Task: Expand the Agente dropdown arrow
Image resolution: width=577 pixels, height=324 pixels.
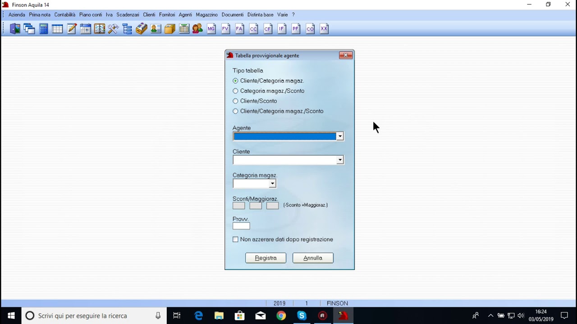Action: point(340,136)
